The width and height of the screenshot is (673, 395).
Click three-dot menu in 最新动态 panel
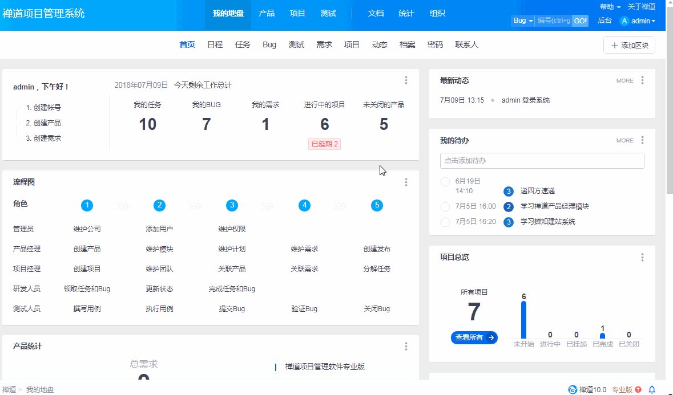click(642, 80)
